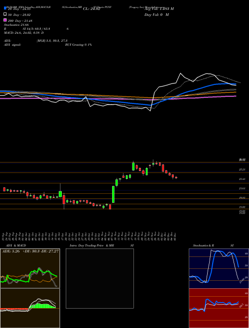Click the tallest green breakout candlestick
The image size is (249, 328).
[113, 194]
